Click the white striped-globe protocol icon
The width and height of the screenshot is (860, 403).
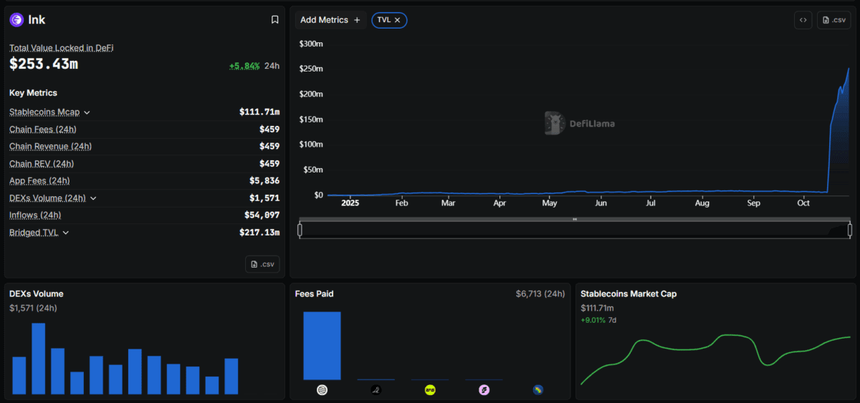[322, 390]
